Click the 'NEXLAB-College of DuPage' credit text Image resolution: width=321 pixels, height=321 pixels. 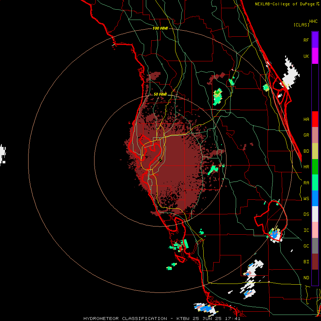point(285,4)
